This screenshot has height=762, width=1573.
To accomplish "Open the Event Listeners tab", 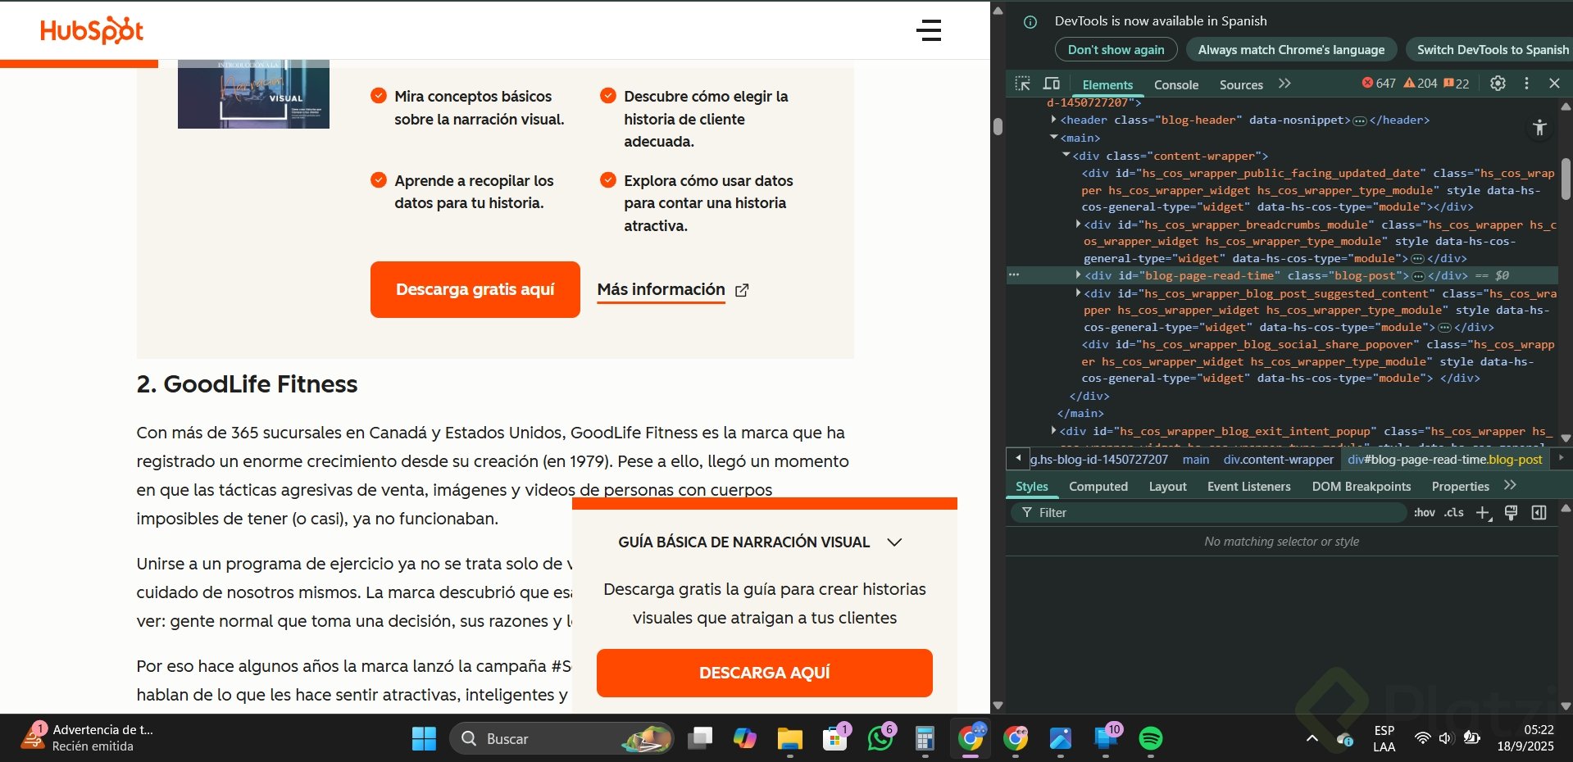I will point(1249,487).
